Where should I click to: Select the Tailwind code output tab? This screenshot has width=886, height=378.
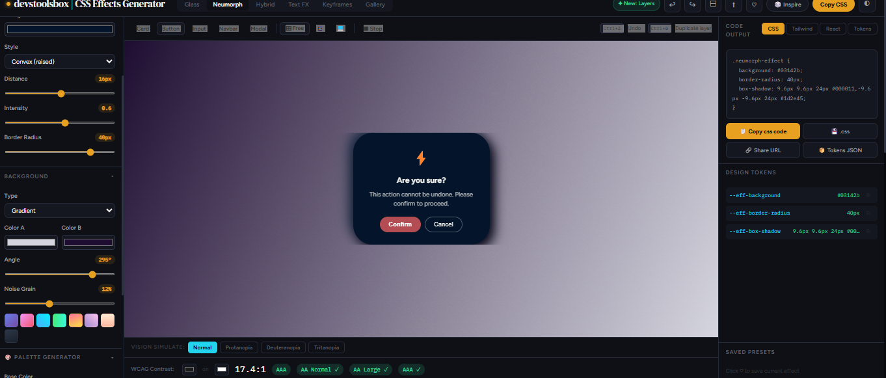pos(802,29)
